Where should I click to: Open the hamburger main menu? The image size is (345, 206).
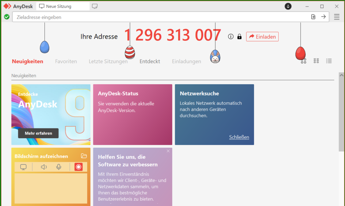[337, 17]
